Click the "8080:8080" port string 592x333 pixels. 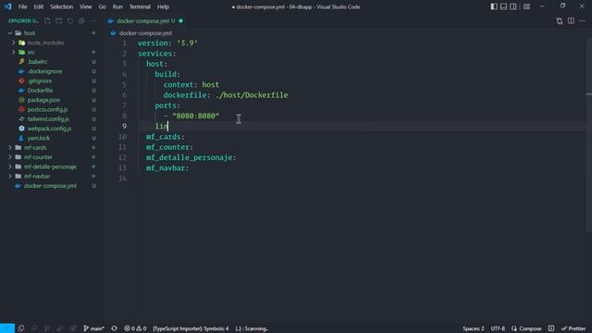click(x=195, y=116)
